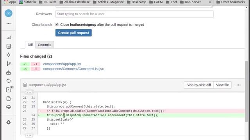The height and width of the screenshot is (140, 250).
Task: Open the diff file actions ellipsis menu
Action: (x=239, y=85)
